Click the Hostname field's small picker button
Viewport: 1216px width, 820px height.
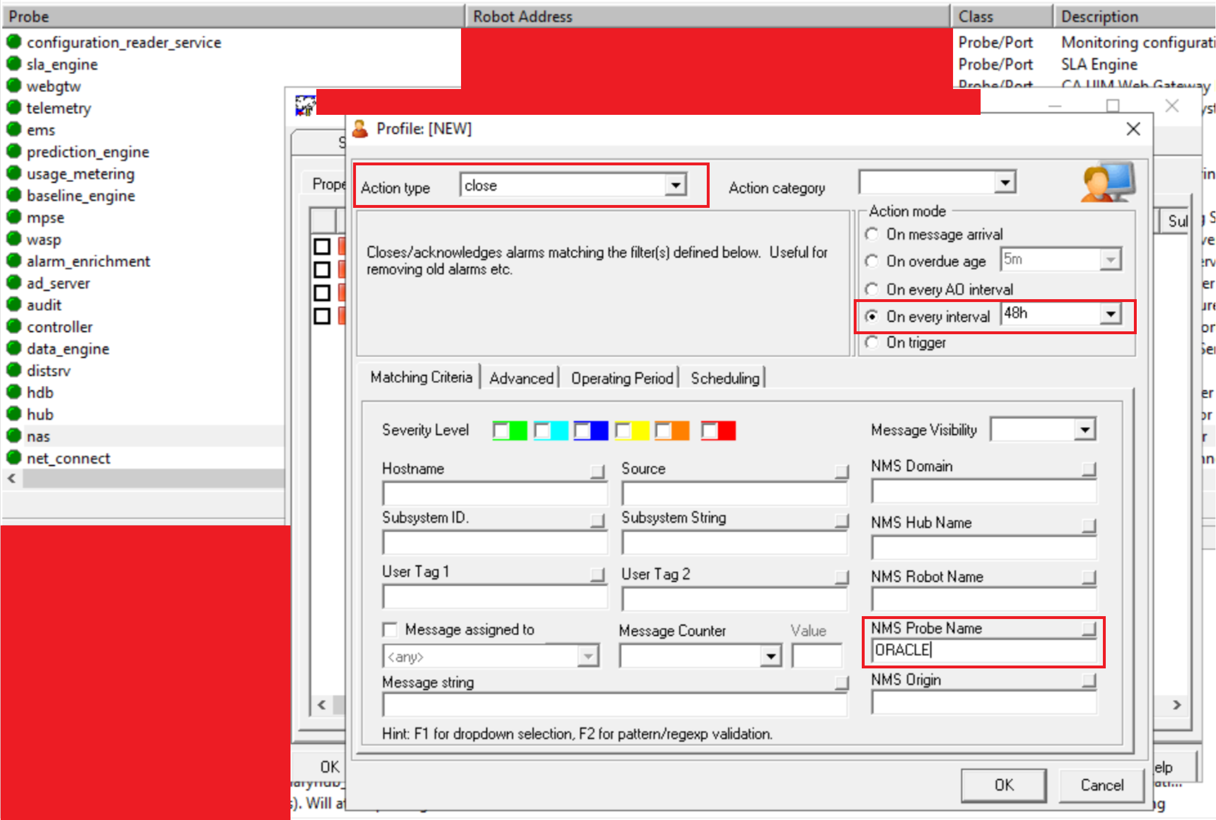[x=598, y=471]
